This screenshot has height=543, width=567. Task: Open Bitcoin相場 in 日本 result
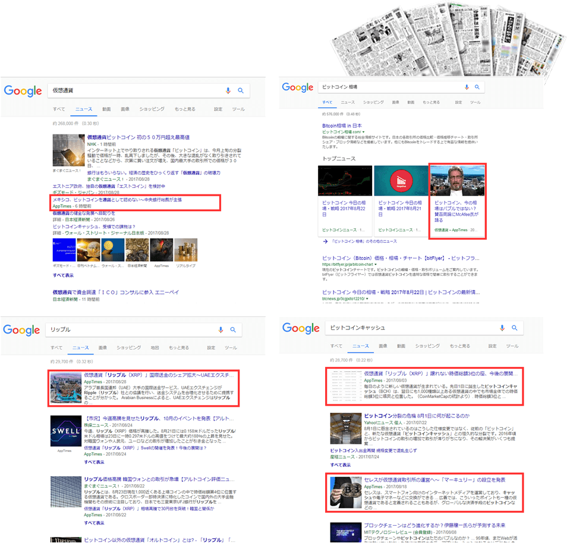(x=342, y=125)
